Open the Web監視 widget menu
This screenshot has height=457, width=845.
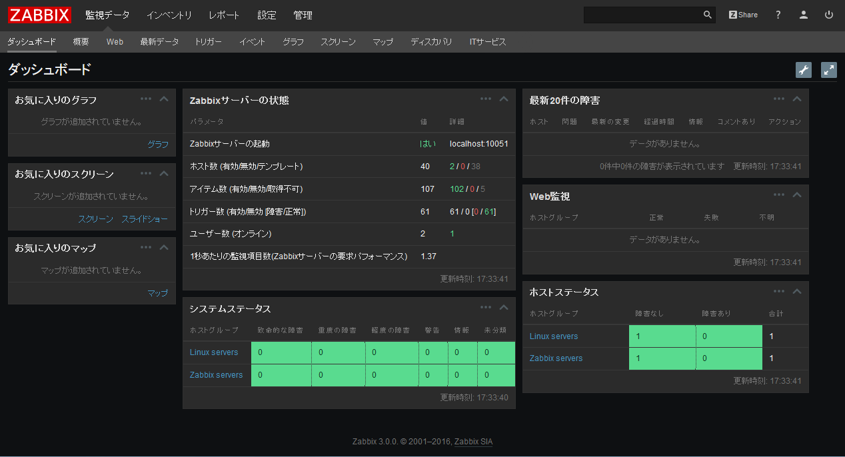point(778,195)
